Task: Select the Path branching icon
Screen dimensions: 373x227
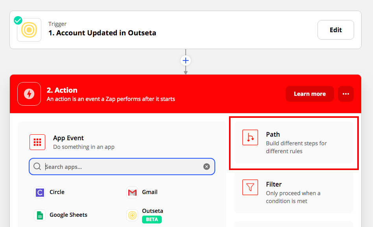Action: coord(250,137)
